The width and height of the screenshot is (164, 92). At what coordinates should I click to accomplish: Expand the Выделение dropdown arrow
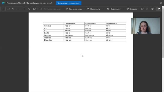[x=123, y=9]
